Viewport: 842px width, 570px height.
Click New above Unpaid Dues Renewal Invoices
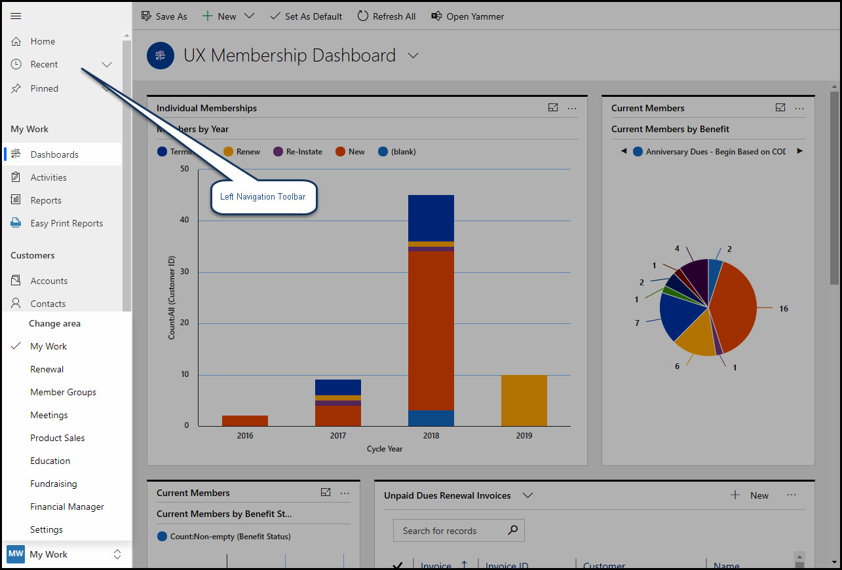click(x=752, y=495)
